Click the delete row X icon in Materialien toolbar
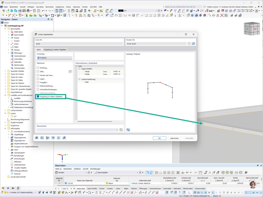263x197 pixels. (x=178, y=173)
